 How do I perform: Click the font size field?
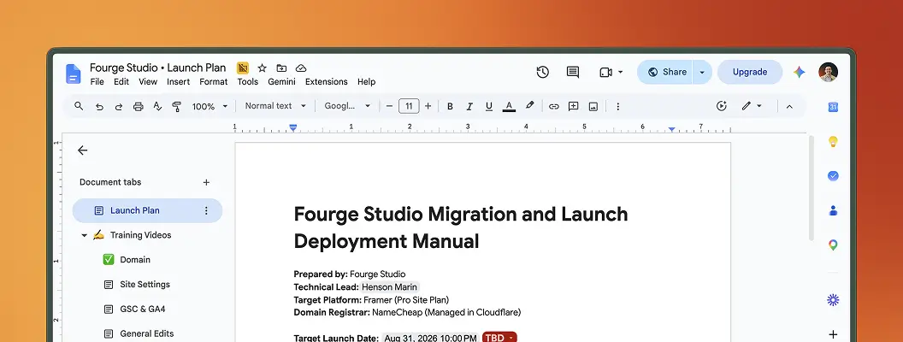409,107
